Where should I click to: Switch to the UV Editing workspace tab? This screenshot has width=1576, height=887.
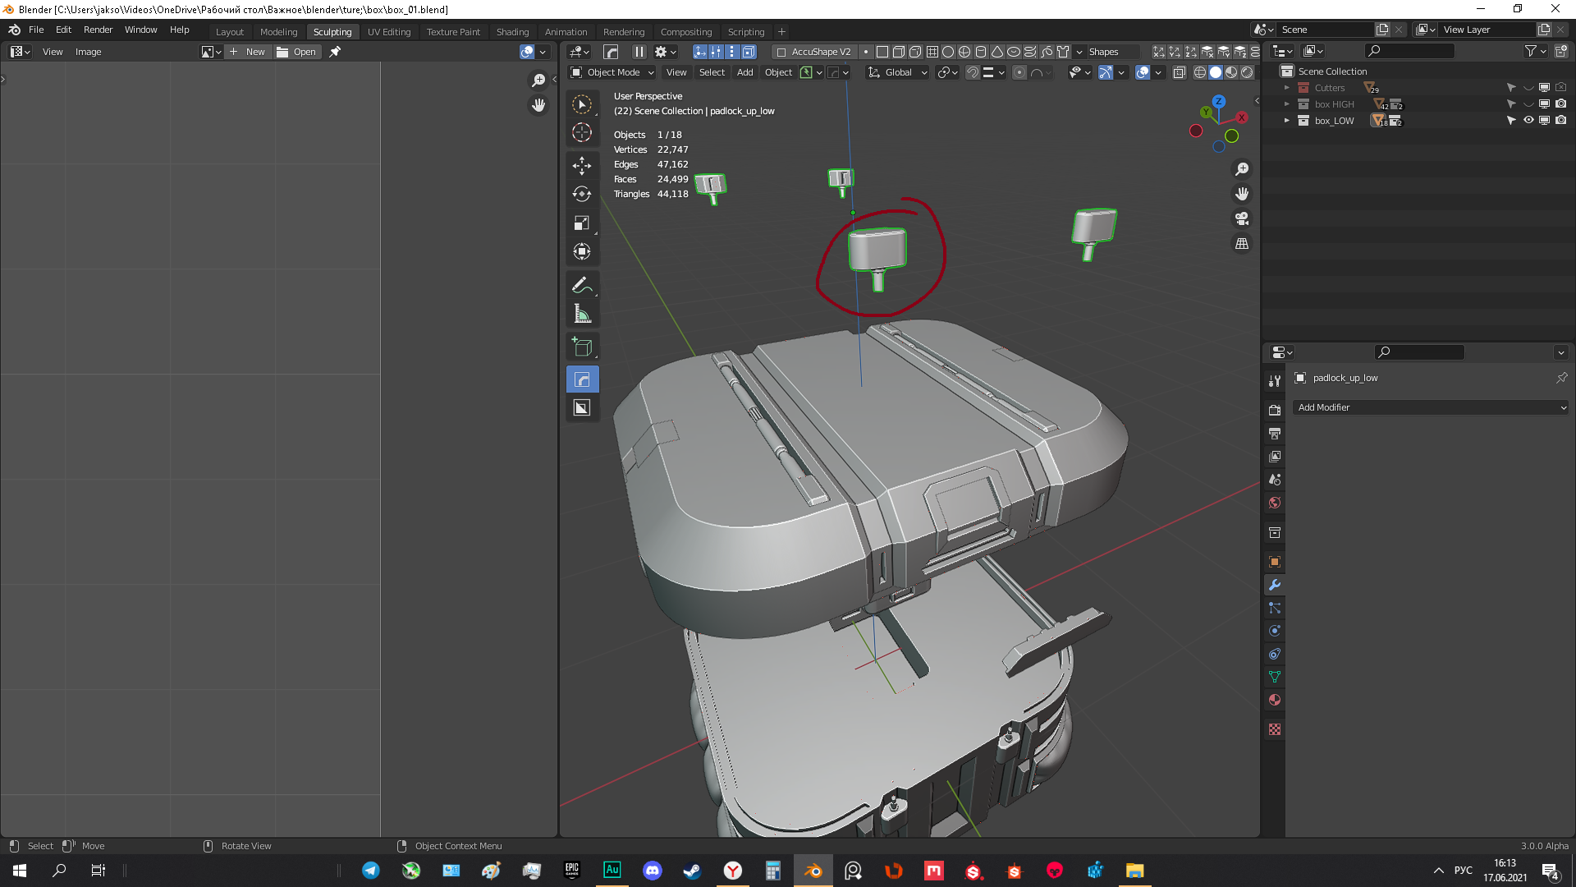[x=388, y=32]
